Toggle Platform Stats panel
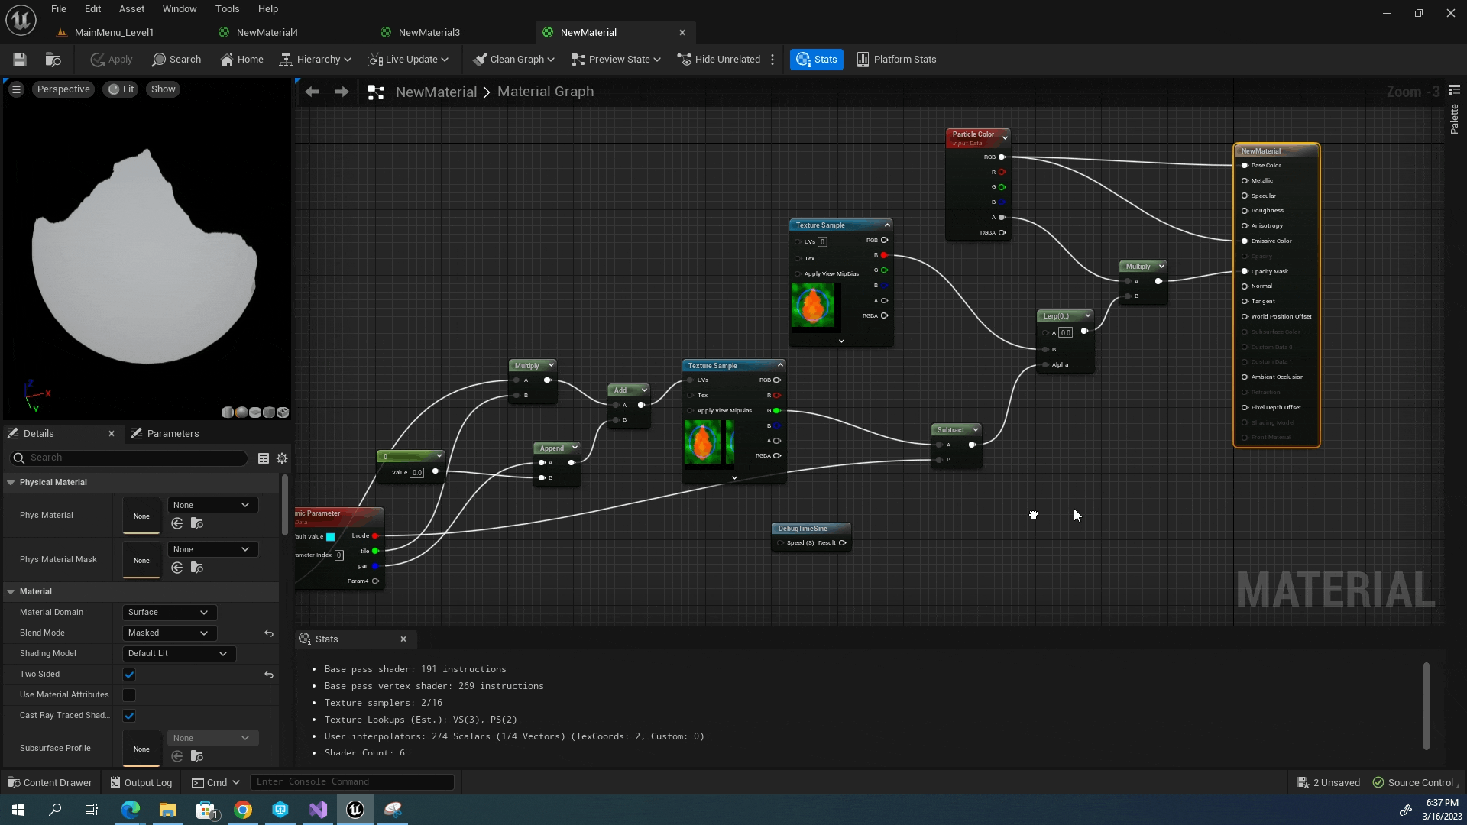 coord(896,59)
